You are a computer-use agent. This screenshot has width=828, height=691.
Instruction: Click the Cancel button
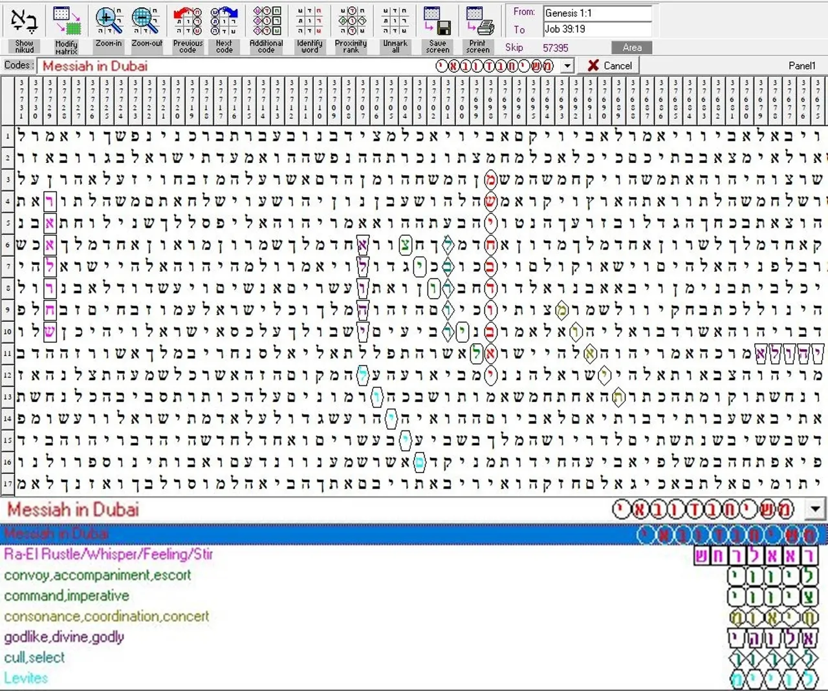(609, 65)
